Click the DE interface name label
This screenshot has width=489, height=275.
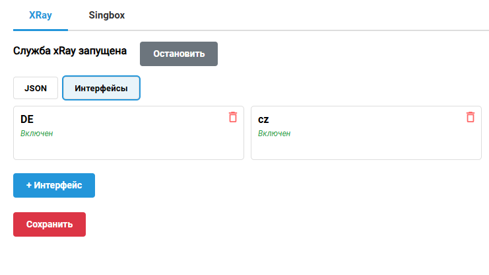point(27,120)
